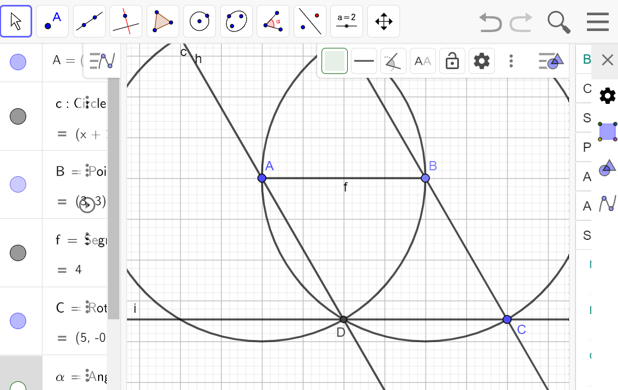Select the Move arrow tool
618x390 pixels.
point(16,21)
